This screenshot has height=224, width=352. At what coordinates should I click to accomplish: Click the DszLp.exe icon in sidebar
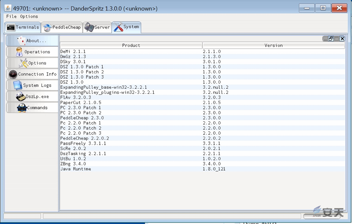21,97
